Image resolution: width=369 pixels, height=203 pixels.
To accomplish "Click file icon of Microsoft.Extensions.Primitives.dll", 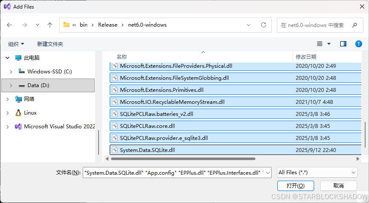I will [115, 90].
